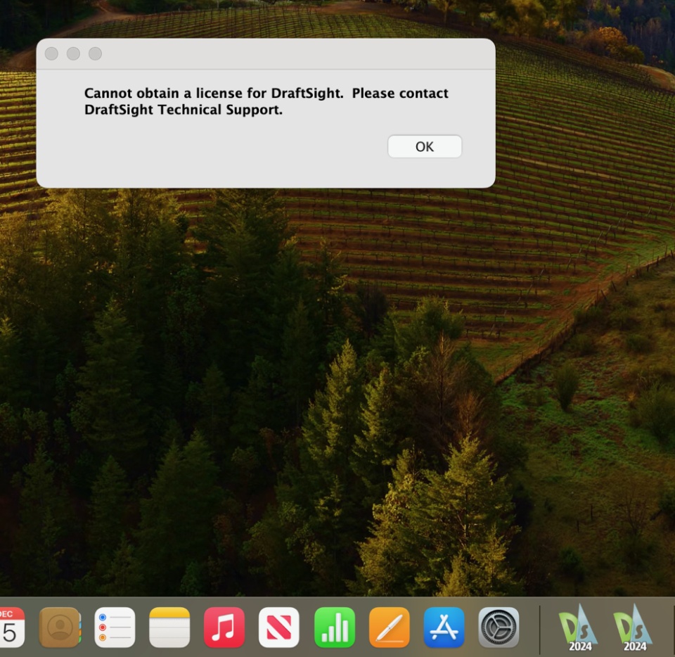Click the dialog's greyed-out close button

click(x=51, y=54)
